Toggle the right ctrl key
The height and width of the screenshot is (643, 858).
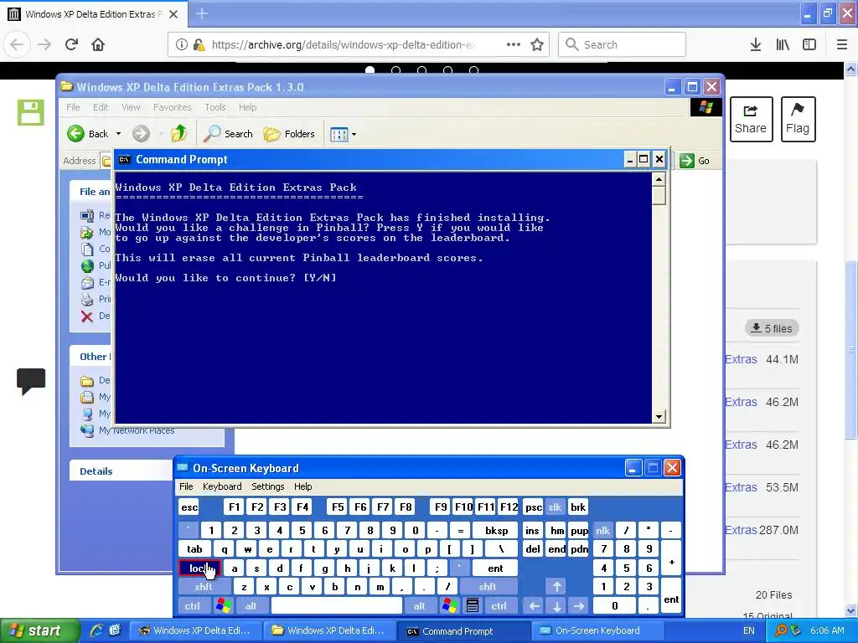[499, 606]
